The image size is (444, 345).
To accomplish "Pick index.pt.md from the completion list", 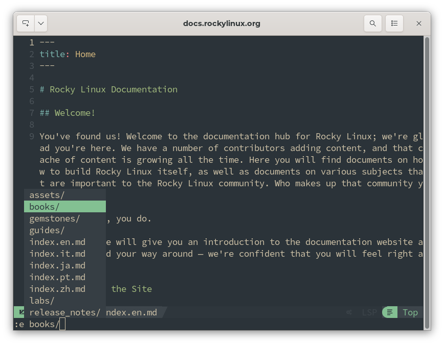I will (x=57, y=277).
